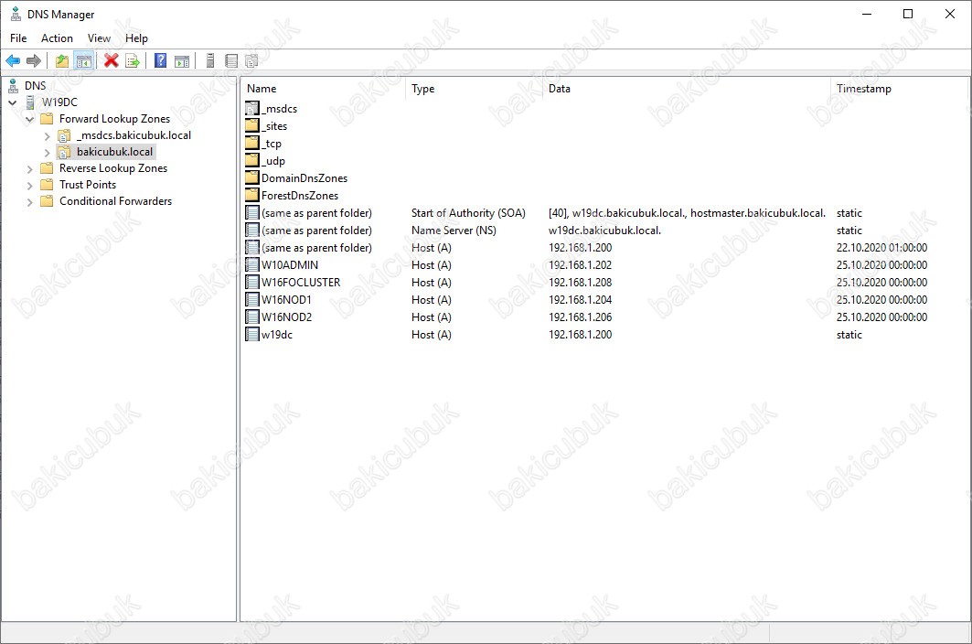The image size is (972, 644).
Task: Click the New Record list icon in toolbar
Action: click(231, 61)
